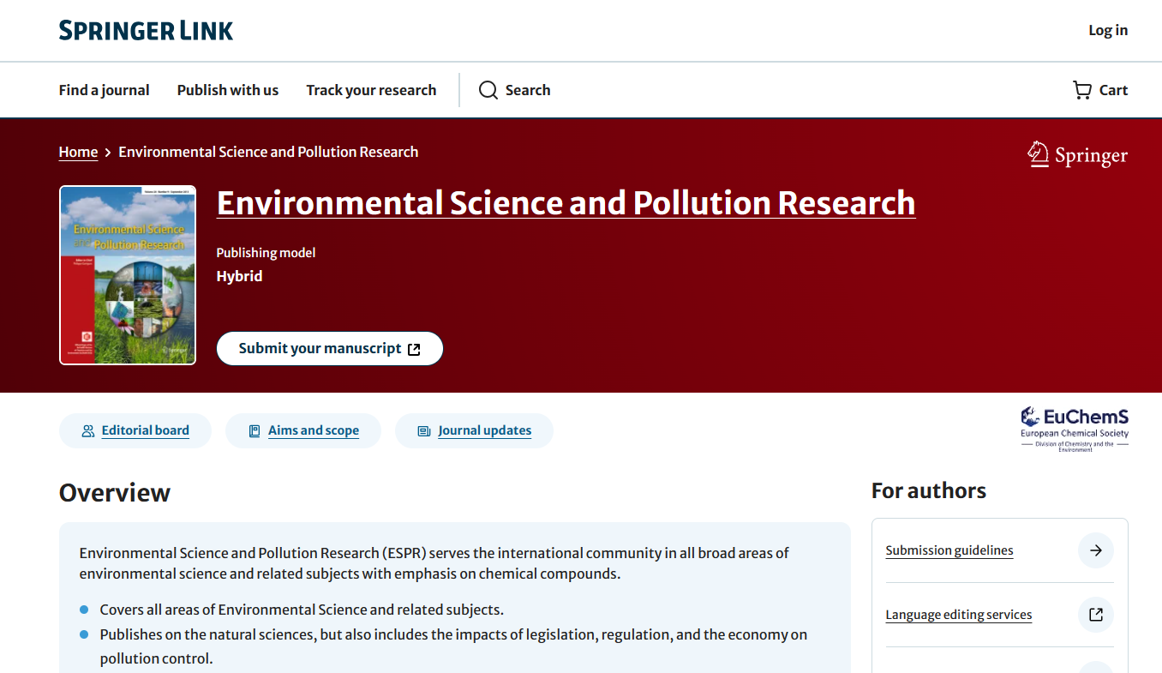Open the Environmental Science and Pollution Research title link

tap(566, 203)
